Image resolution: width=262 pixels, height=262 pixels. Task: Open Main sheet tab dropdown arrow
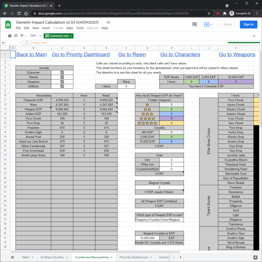coord(33,257)
